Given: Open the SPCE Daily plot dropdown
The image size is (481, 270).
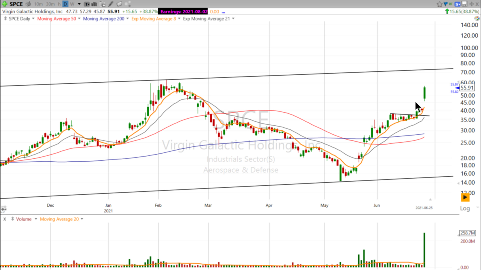Looking at the screenshot, I should (33, 19).
